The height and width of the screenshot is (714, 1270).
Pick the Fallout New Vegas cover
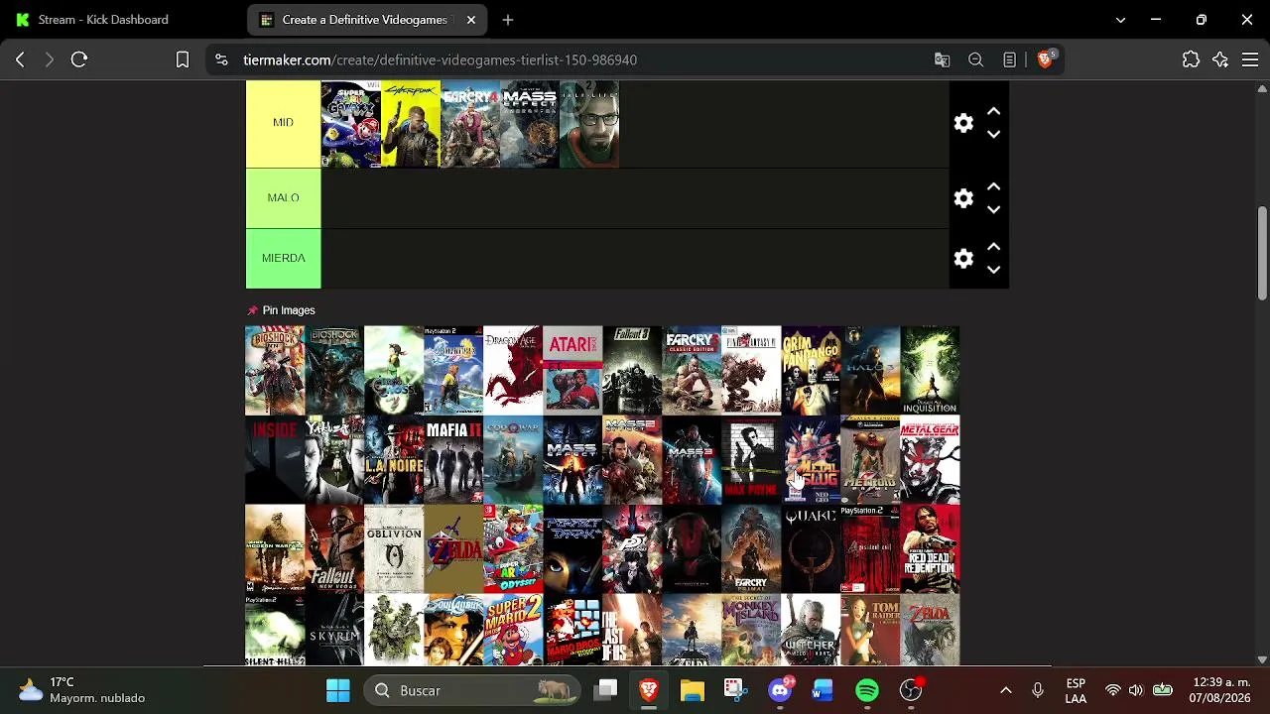(x=334, y=548)
